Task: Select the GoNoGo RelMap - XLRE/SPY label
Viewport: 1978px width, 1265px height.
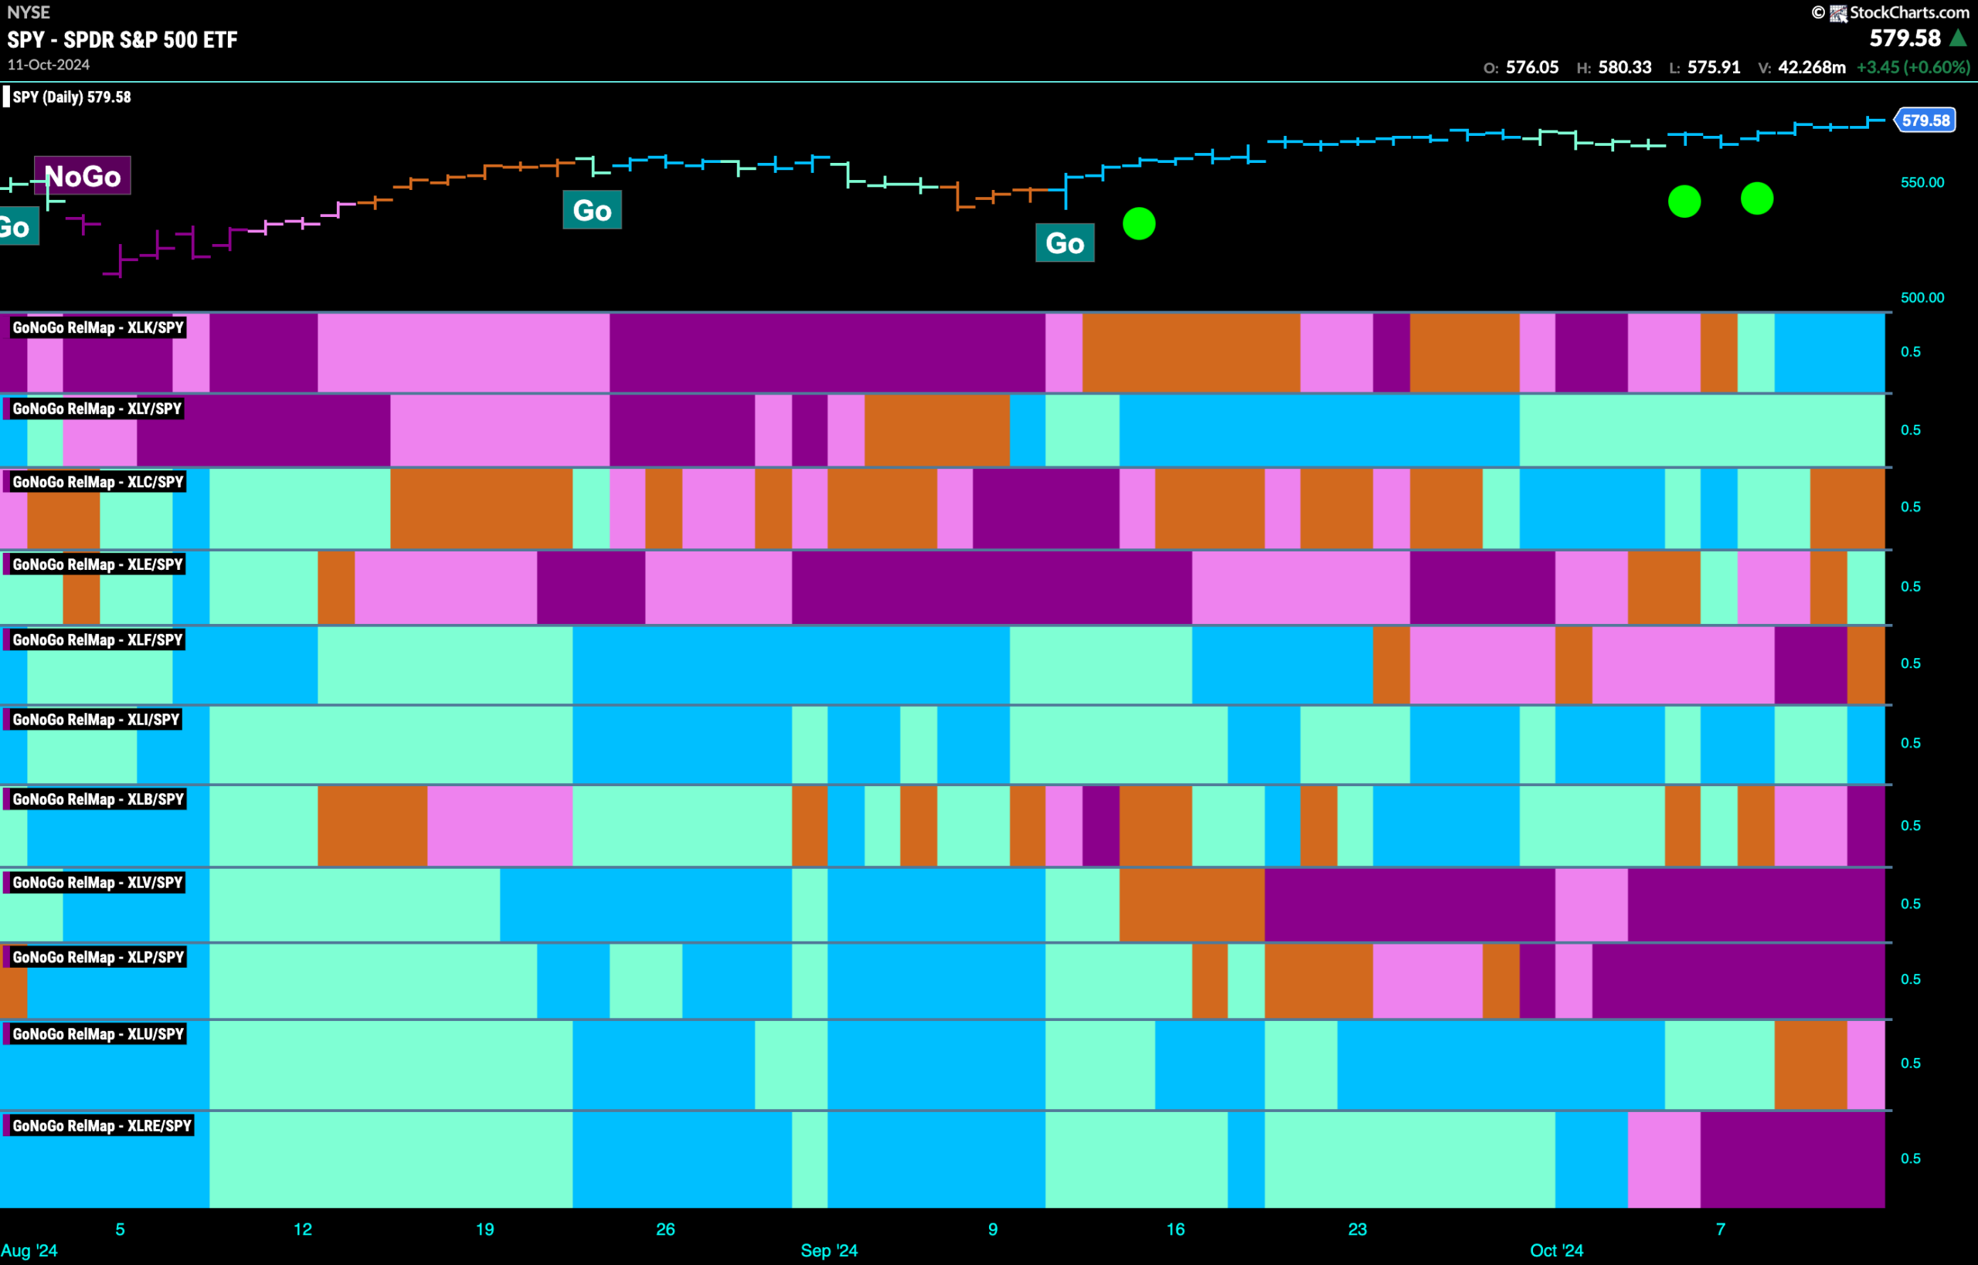Action: 102,1126
